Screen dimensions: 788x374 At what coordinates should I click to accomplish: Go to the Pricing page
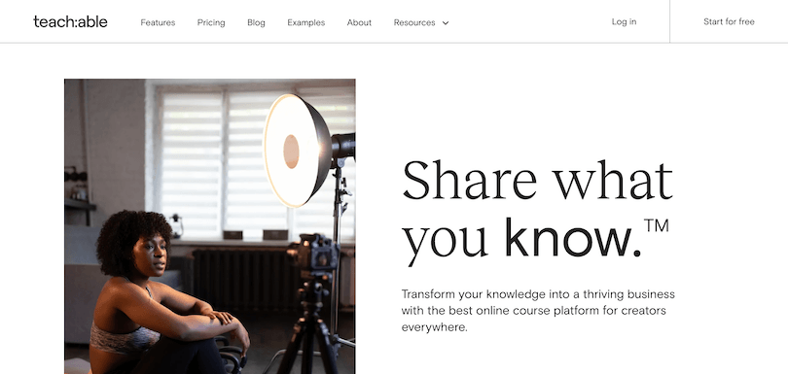point(211,22)
